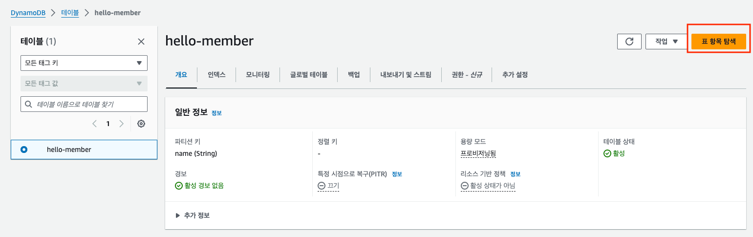Viewport: 753px width, 237px height.
Task: Click the refresh icon button
Action: (x=629, y=42)
